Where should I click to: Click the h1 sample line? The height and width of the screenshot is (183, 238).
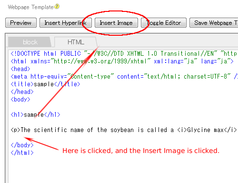[x=35, y=114]
